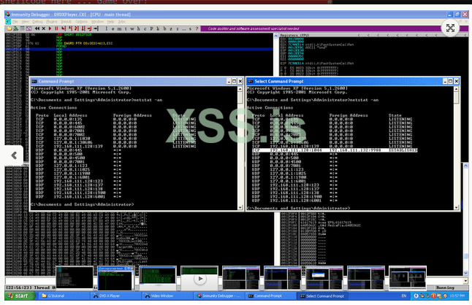Show Breakpoints with 'b' toolbar button
Image resolution: width=472 pixels, height=305 pixels.
click(164, 28)
